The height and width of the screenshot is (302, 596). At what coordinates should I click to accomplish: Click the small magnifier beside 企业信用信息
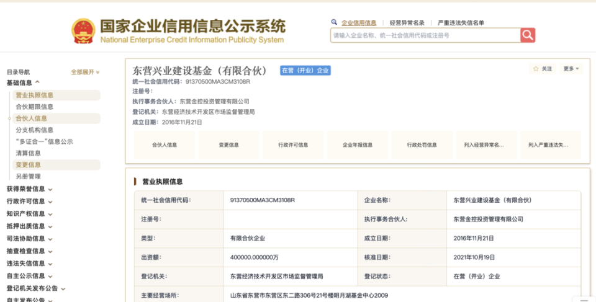tap(334, 22)
